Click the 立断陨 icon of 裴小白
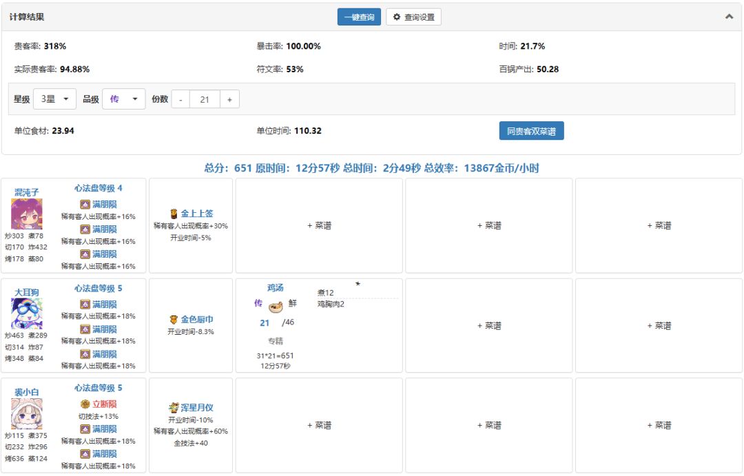Screen dimensions: 744x476 [85, 404]
